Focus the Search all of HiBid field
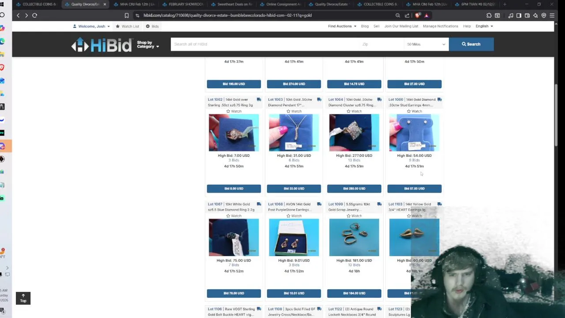This screenshot has height=318, width=565. (265, 44)
